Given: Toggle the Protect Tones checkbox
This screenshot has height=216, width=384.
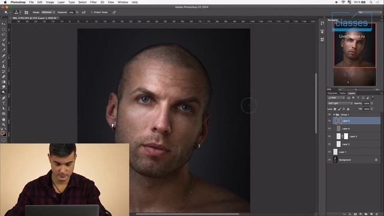Looking at the screenshot, I should [92, 12].
